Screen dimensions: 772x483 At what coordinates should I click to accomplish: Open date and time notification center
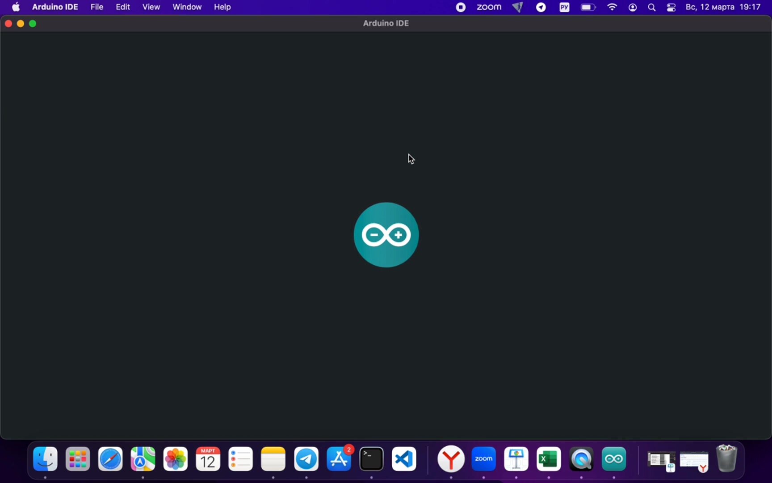(x=723, y=7)
